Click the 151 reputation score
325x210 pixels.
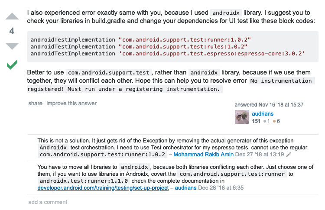(x=257, y=122)
